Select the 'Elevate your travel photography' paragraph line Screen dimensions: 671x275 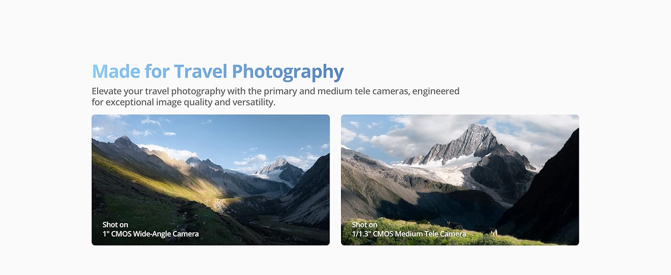[275, 91]
